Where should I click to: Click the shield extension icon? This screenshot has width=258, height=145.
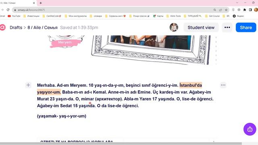tap(233, 10)
